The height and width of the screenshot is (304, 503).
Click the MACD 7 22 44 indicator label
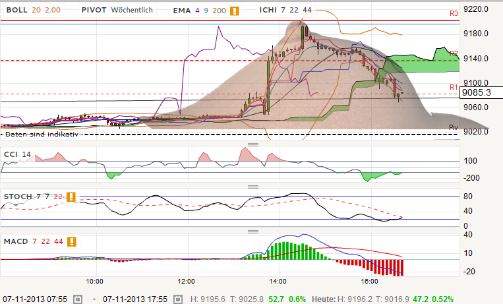coord(34,241)
